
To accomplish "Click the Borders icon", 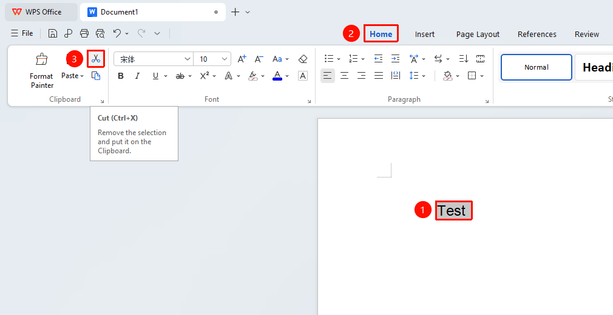I will [x=472, y=76].
